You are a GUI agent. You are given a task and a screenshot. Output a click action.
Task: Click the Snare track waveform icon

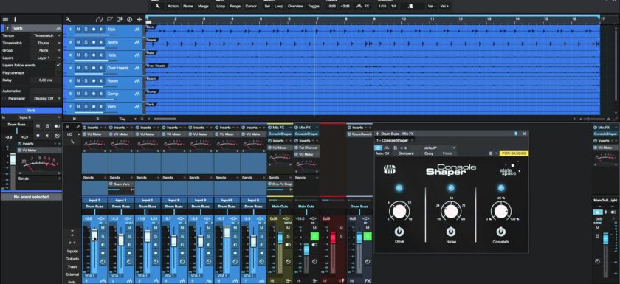click(x=137, y=42)
